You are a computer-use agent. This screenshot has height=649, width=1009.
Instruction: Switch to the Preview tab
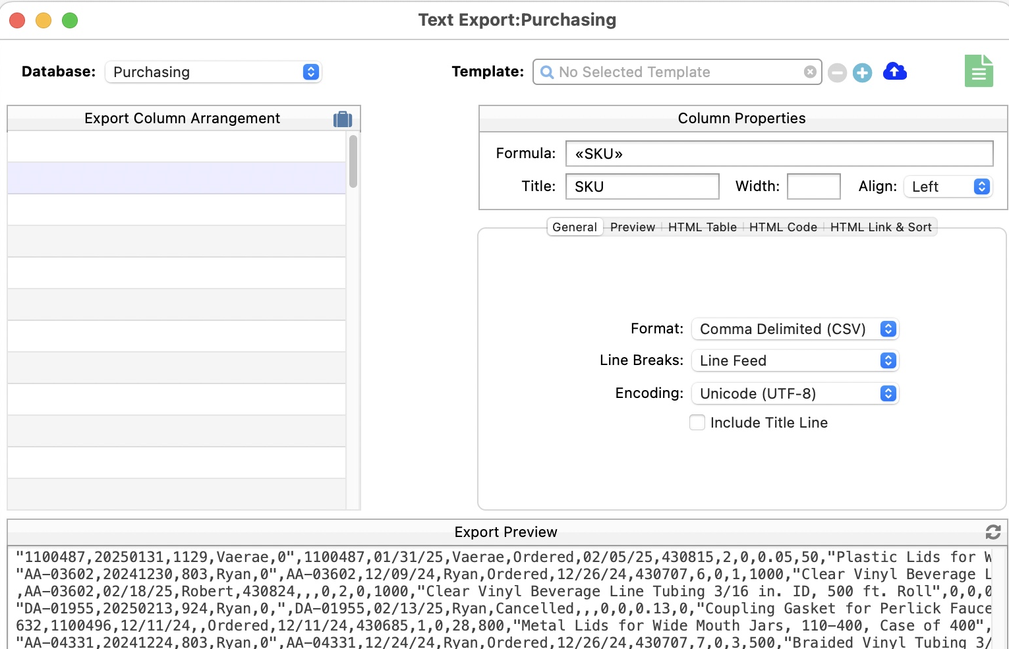(x=633, y=227)
